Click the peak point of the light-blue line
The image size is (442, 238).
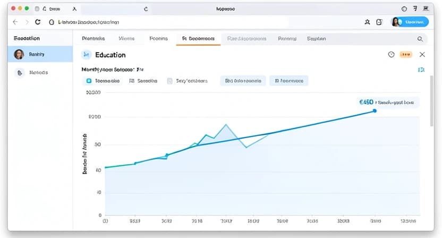pyautogui.click(x=226, y=124)
